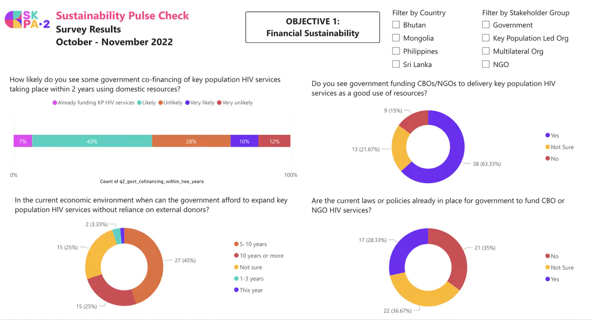Click the 'This year' legend marker
The height and width of the screenshot is (320, 593).
(x=236, y=290)
